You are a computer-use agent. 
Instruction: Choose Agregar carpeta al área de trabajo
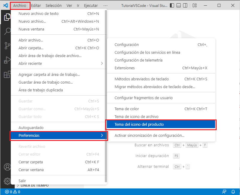click(x=59, y=75)
